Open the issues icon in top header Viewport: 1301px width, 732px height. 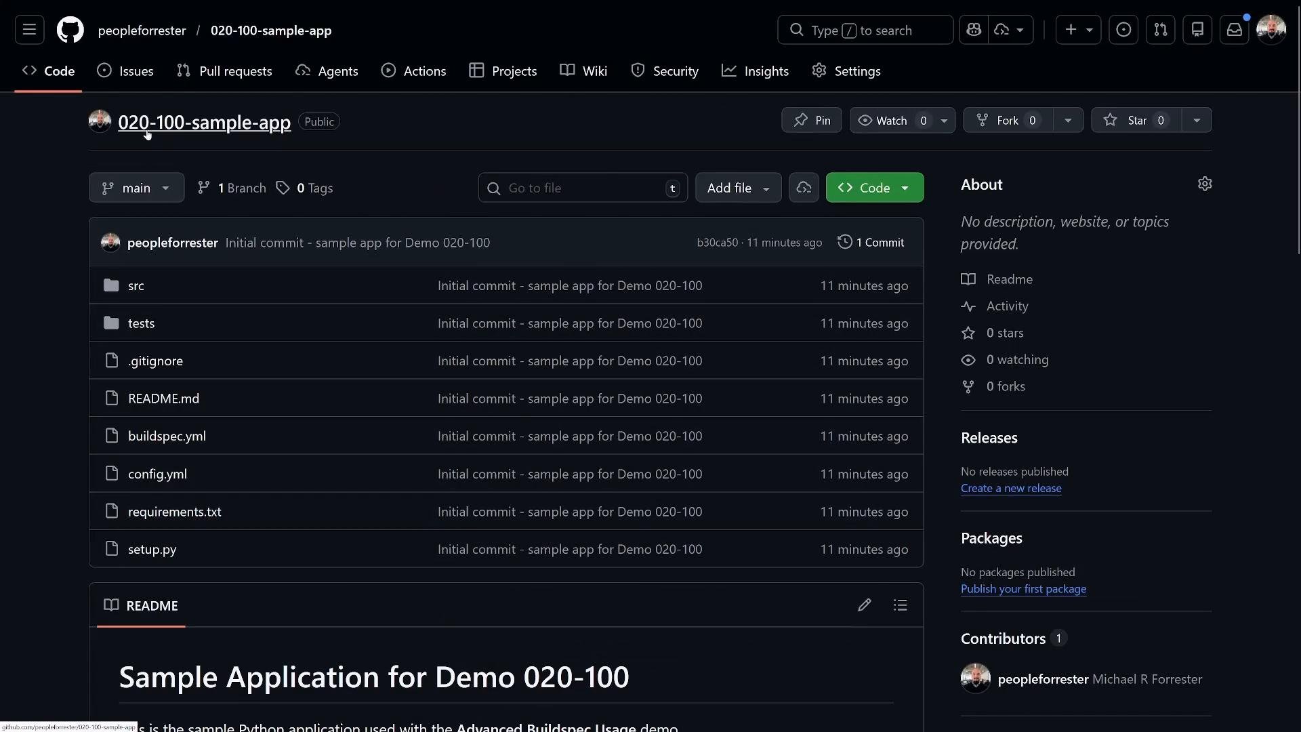click(1123, 30)
